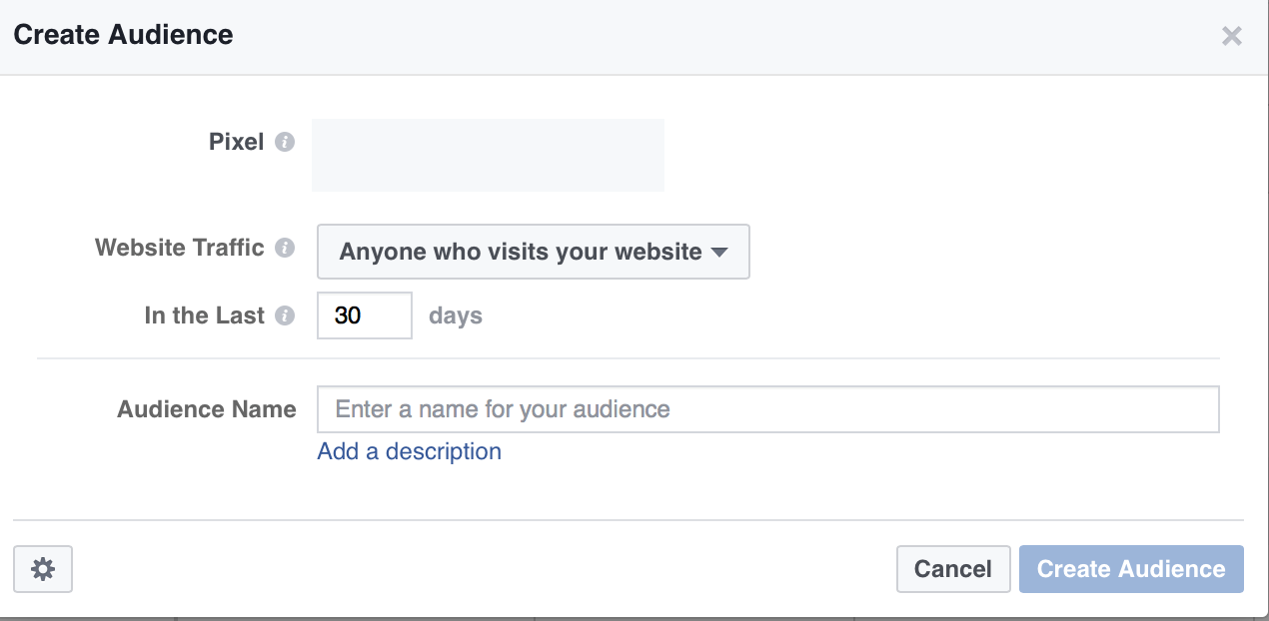Click the info icon next to Pixel
The image size is (1269, 621).
285,143
